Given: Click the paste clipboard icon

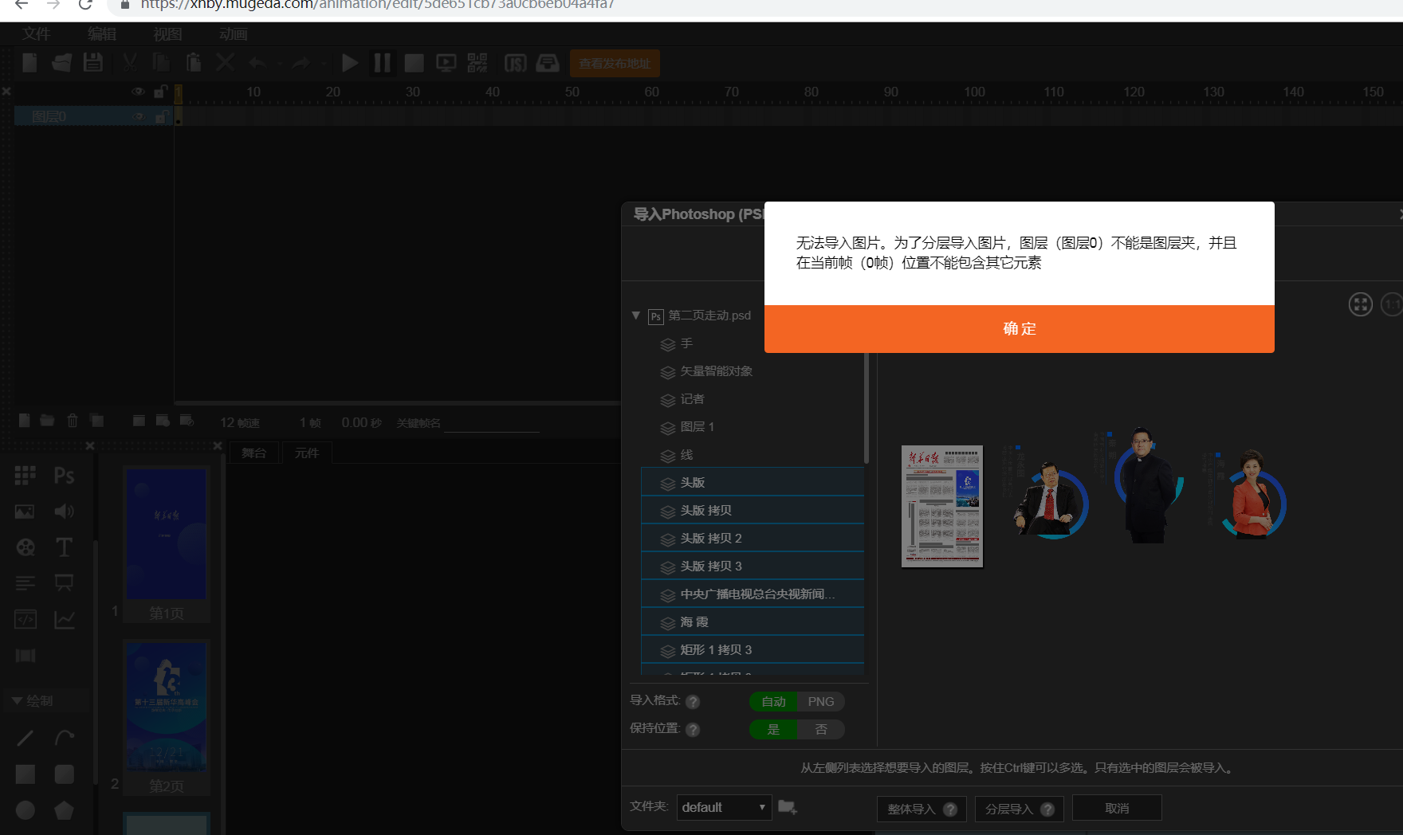Looking at the screenshot, I should coord(193,63).
